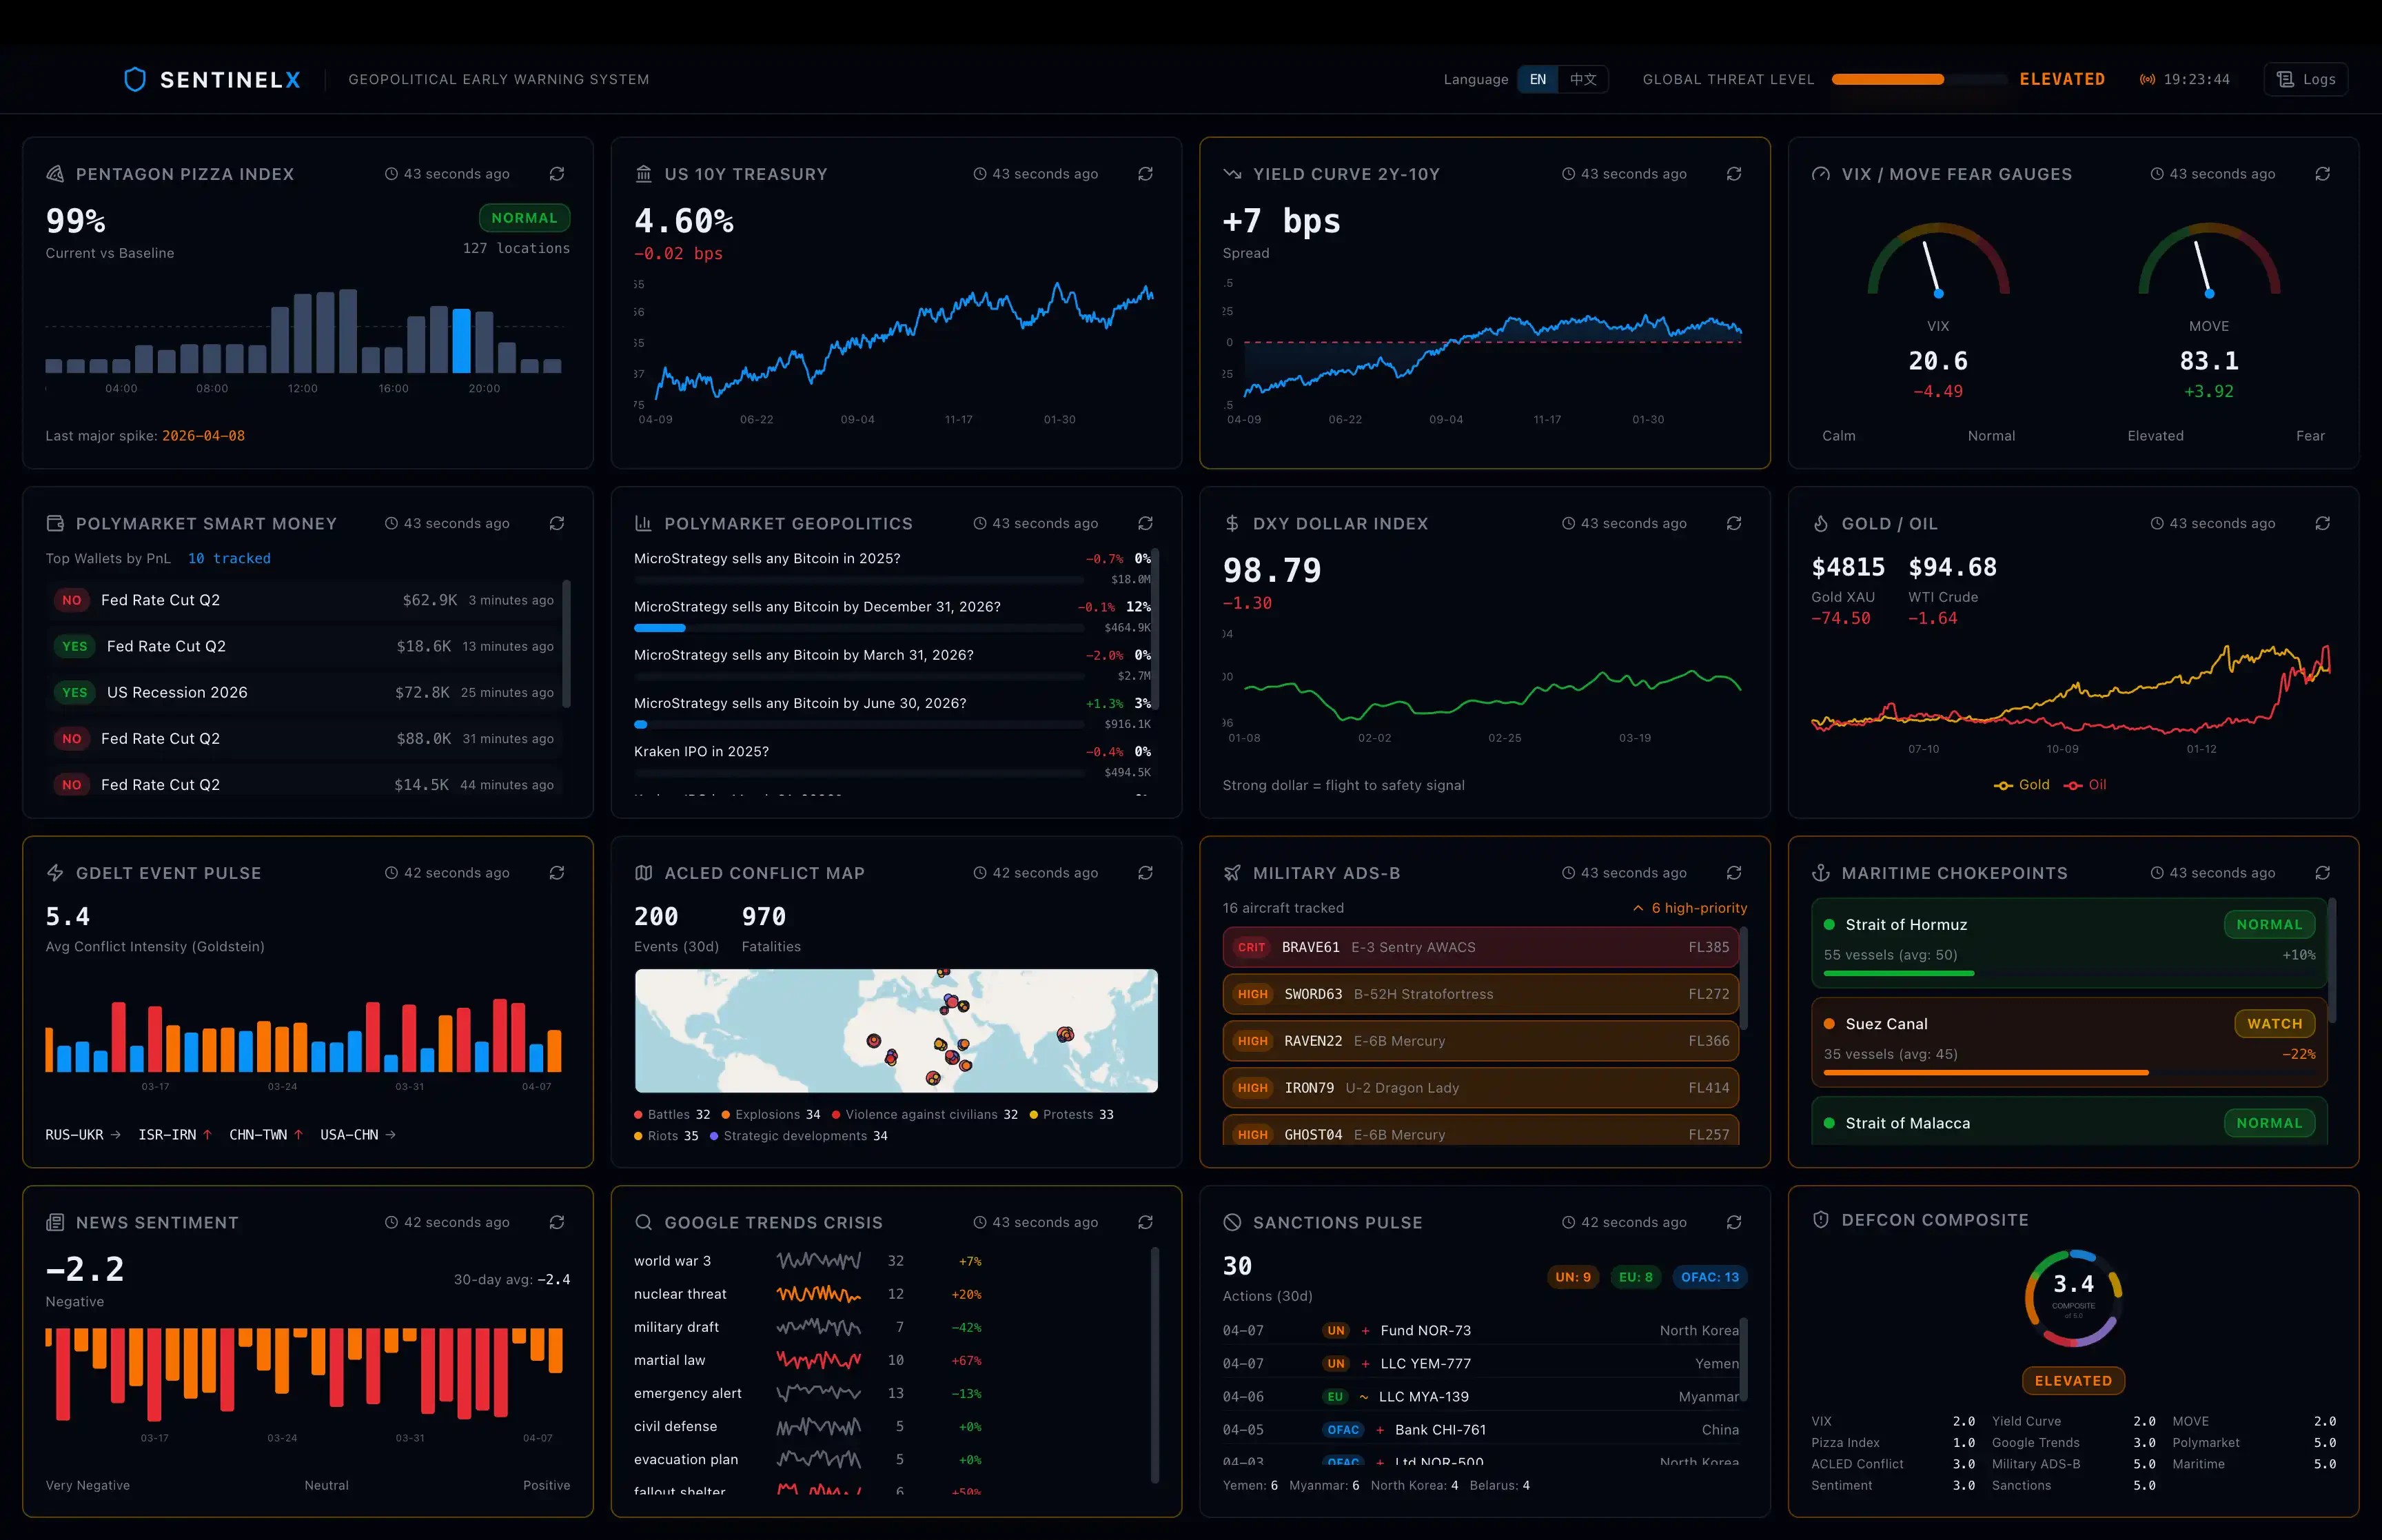Refresh the US 10Y Treasury panel
The width and height of the screenshot is (2382, 1540).
1146,174
